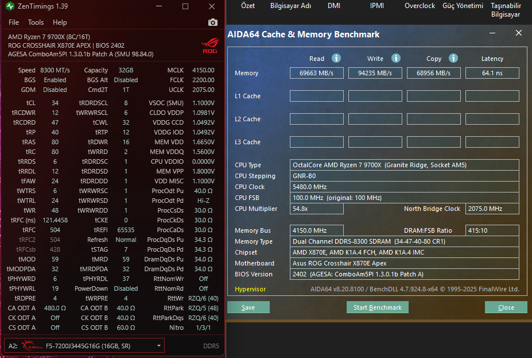Open the File menu in ZenTimings

tap(14, 22)
